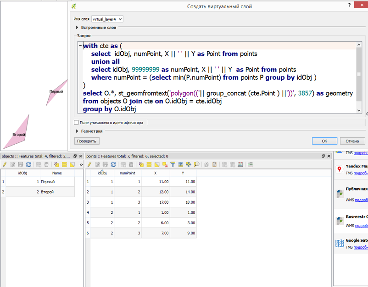This screenshot has width=368, height=287.
Task: Show more objects toolbar items via chevron
Action: (x=81, y=164)
